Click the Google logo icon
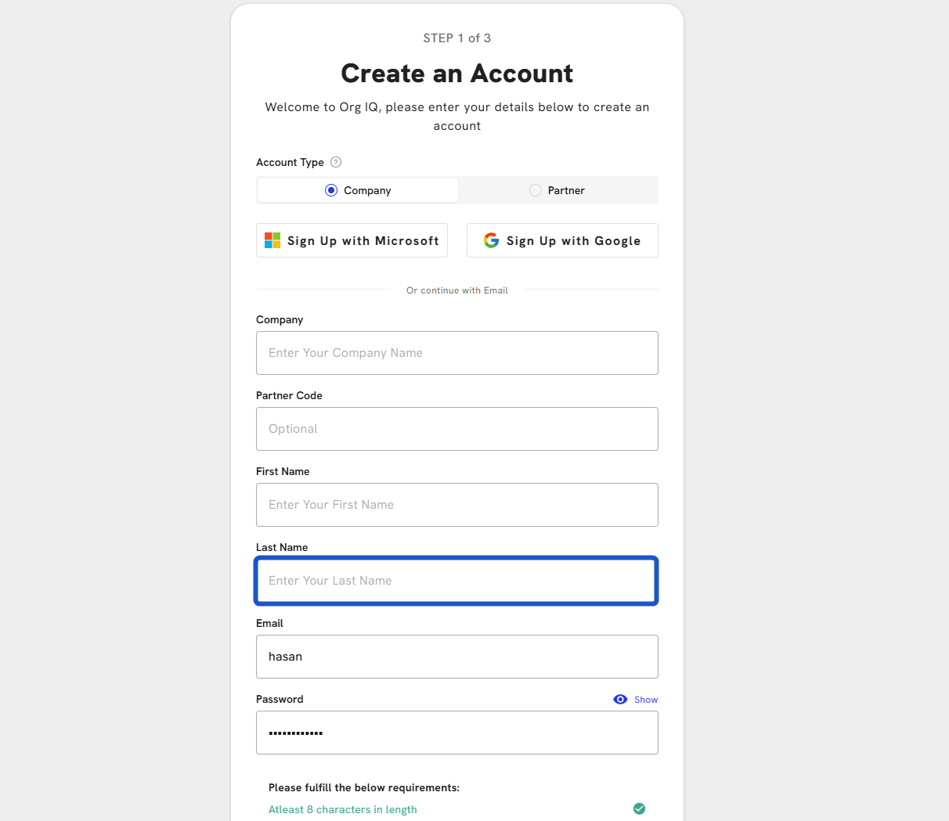Screen dimensions: 949x821 [491, 240]
